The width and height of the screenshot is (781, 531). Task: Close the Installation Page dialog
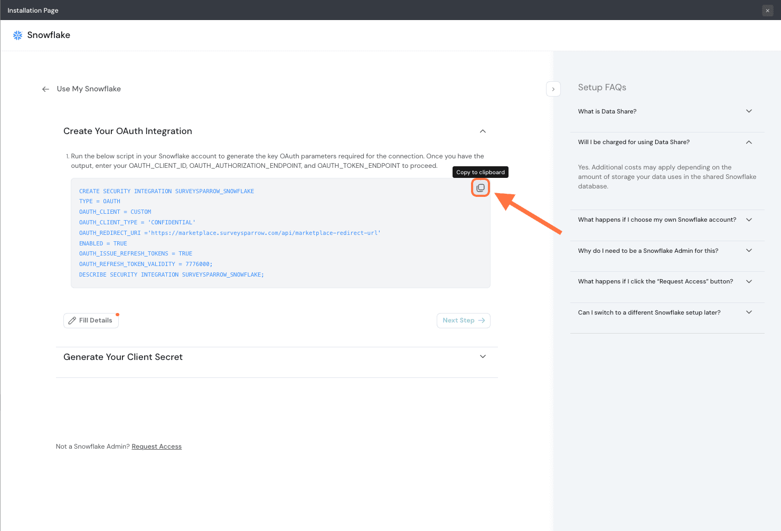point(767,11)
